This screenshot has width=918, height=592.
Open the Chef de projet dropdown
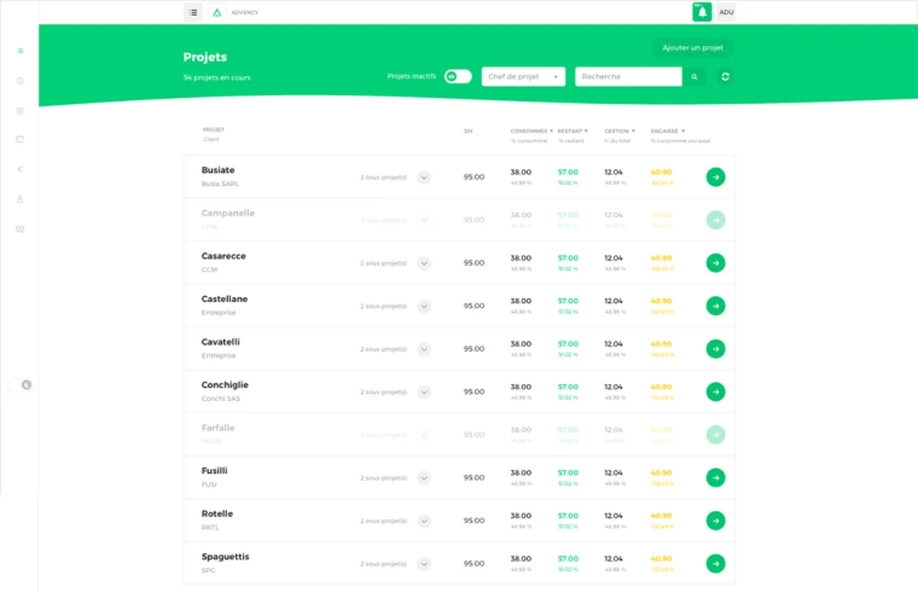coord(523,76)
